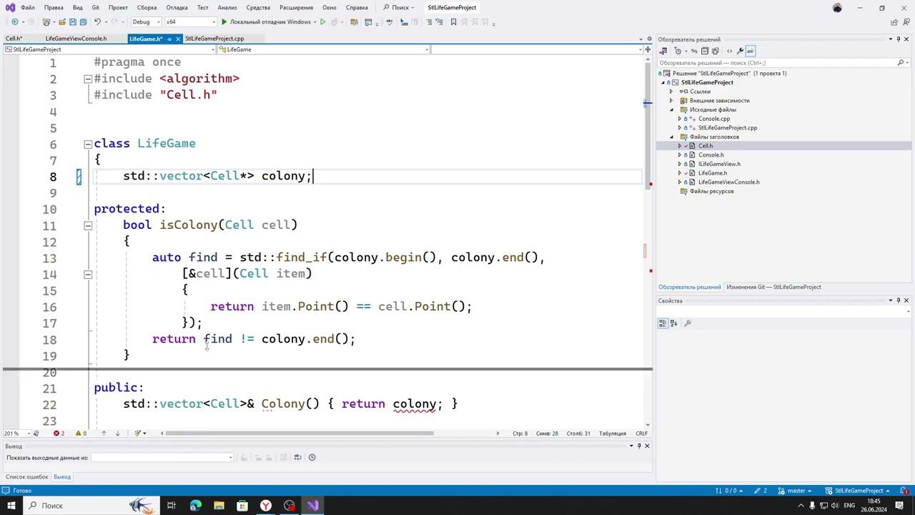Click the bookmark icon in the toolbar
The width and height of the screenshot is (915, 515).
pyautogui.click(x=453, y=22)
